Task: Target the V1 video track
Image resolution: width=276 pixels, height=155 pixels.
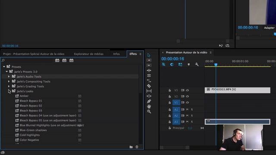Action: pyautogui.click(x=176, y=102)
